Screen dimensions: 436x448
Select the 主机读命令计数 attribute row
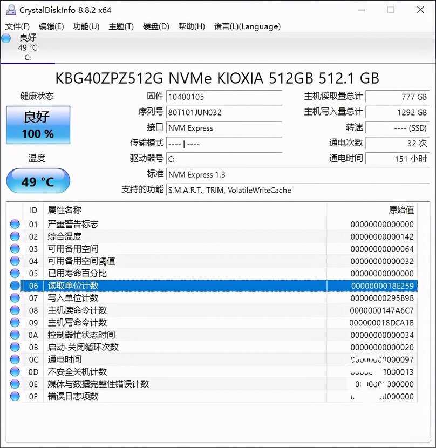(x=212, y=310)
